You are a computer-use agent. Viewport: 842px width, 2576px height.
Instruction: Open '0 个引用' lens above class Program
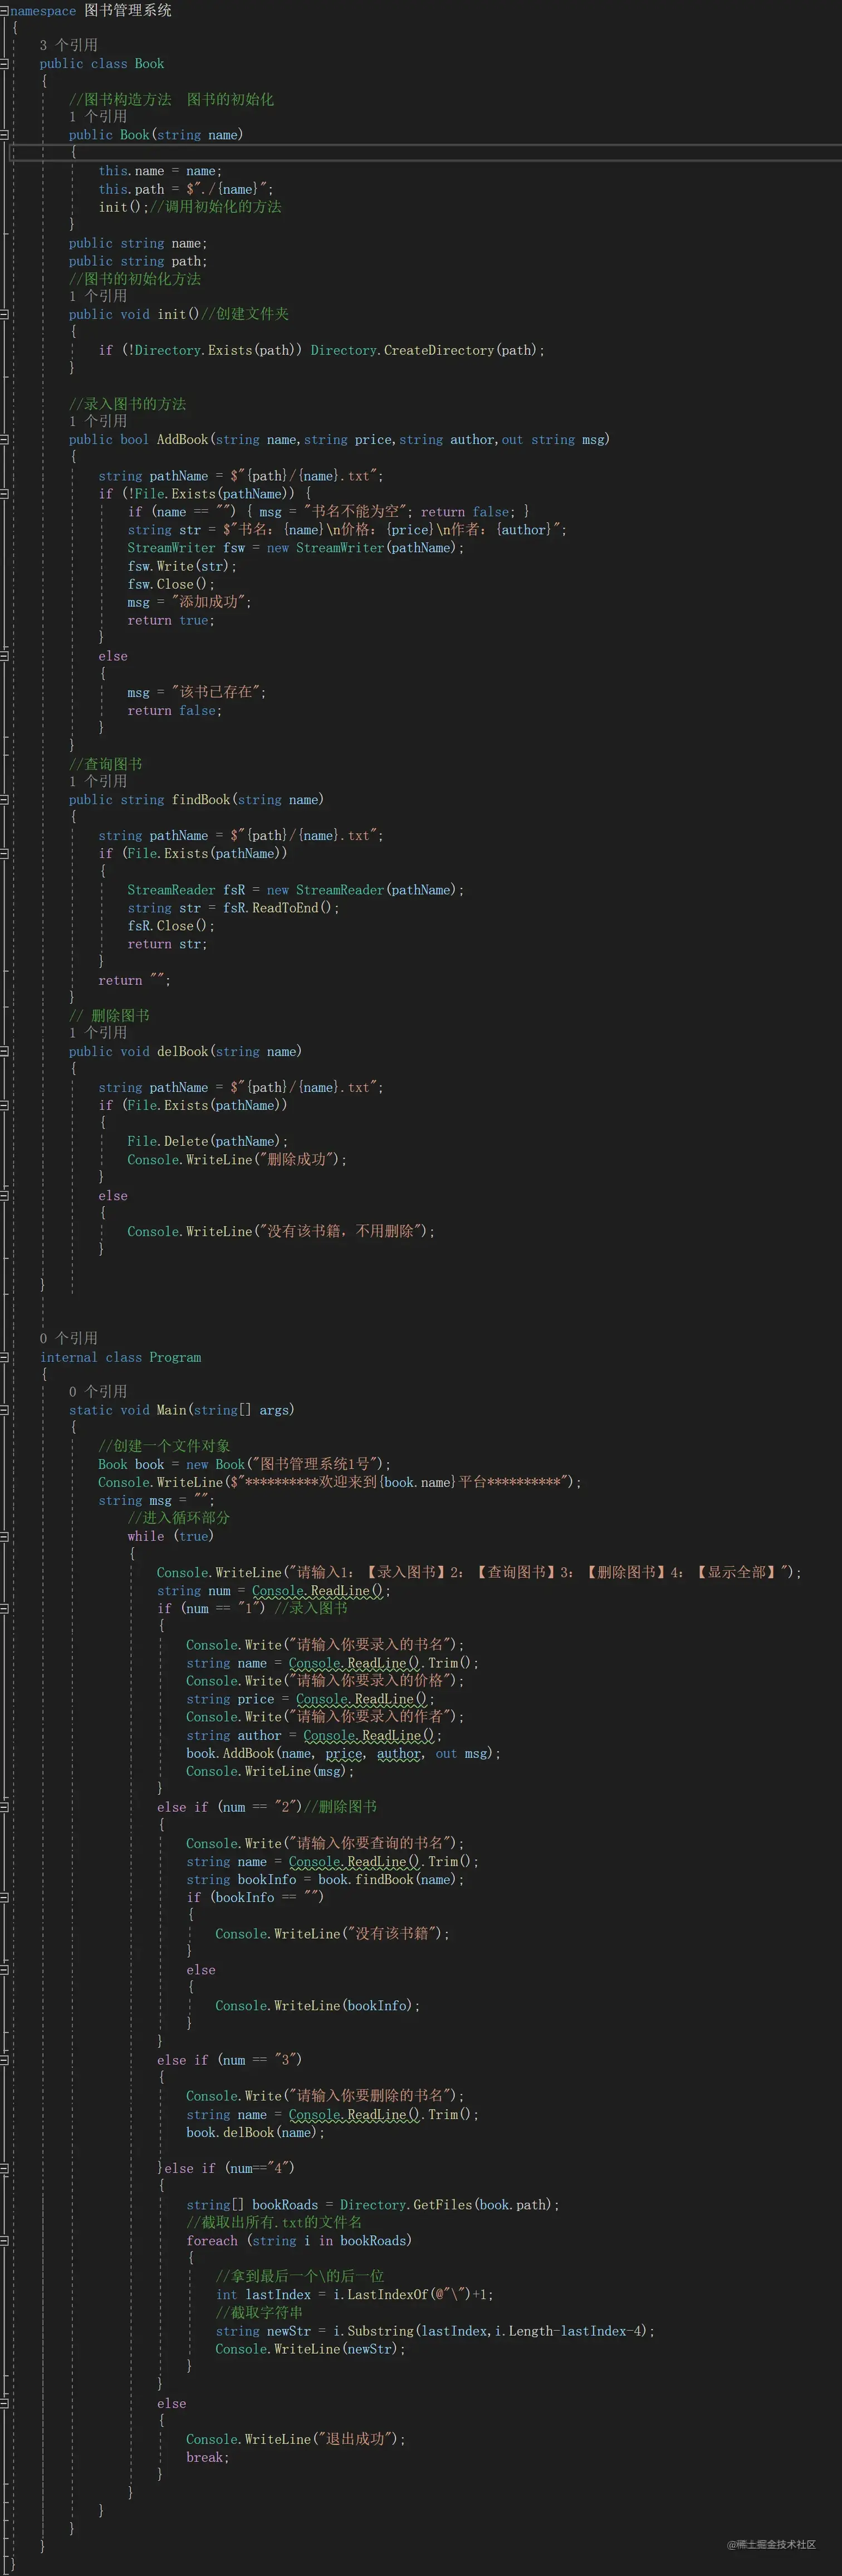pyautogui.click(x=68, y=1338)
